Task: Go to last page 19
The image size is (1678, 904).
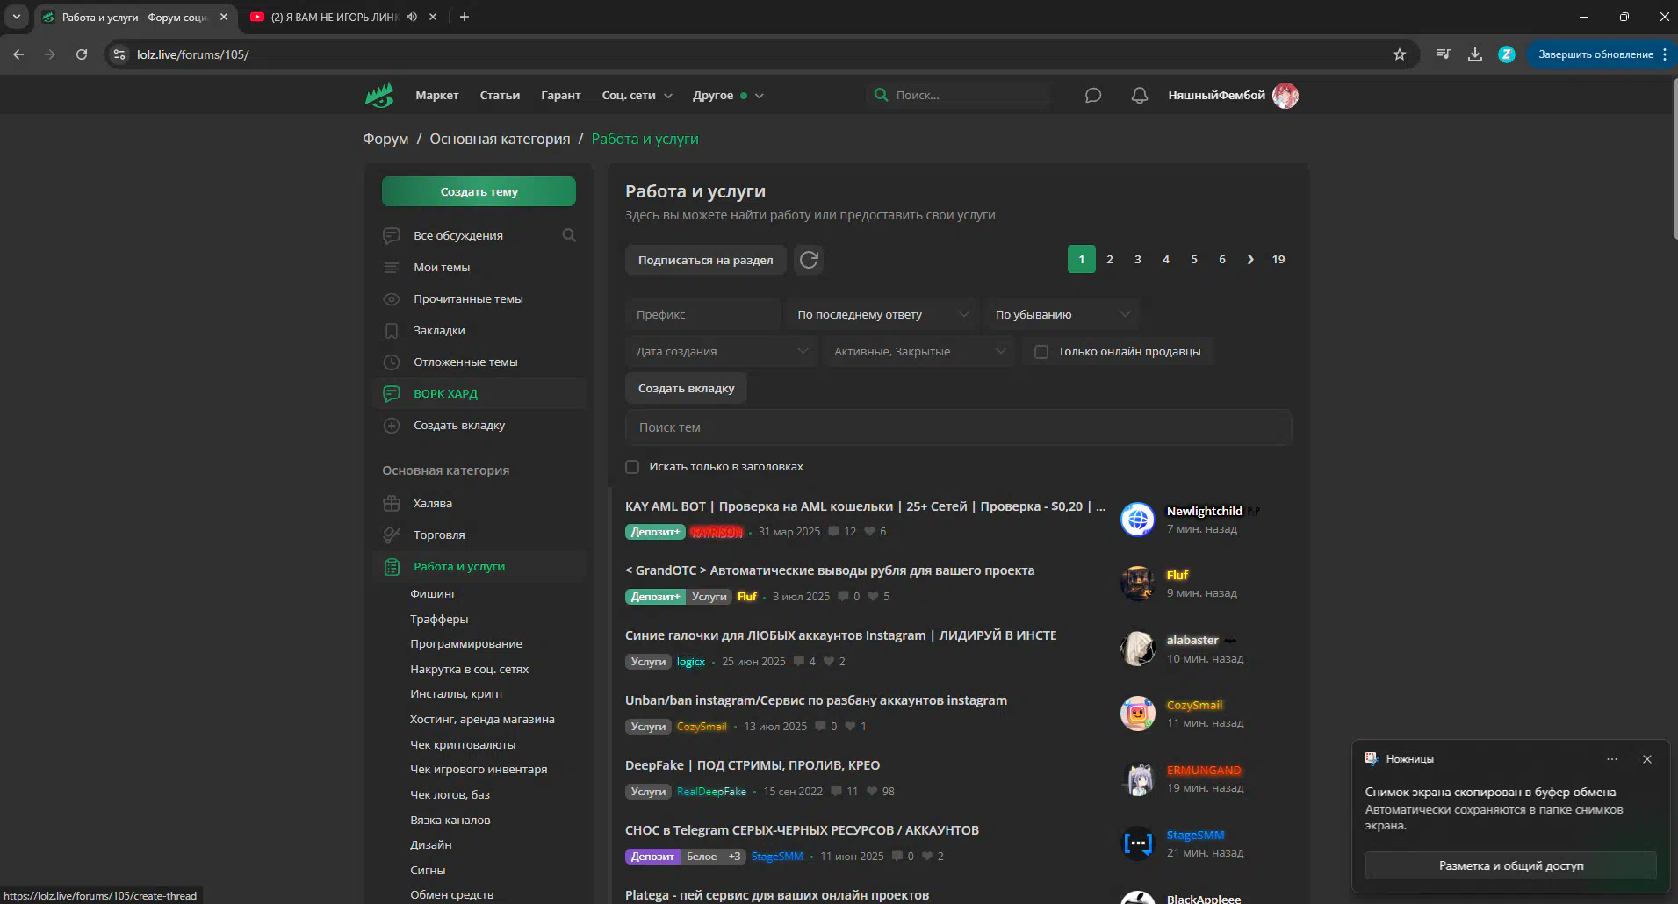Action: pos(1278,259)
